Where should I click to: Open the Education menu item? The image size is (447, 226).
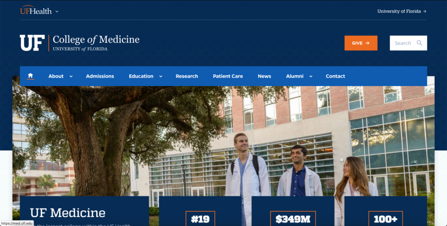click(x=141, y=76)
